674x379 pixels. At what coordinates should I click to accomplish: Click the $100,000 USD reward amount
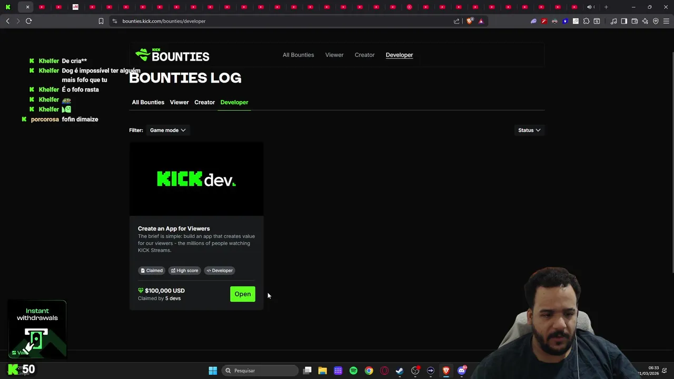point(165,291)
